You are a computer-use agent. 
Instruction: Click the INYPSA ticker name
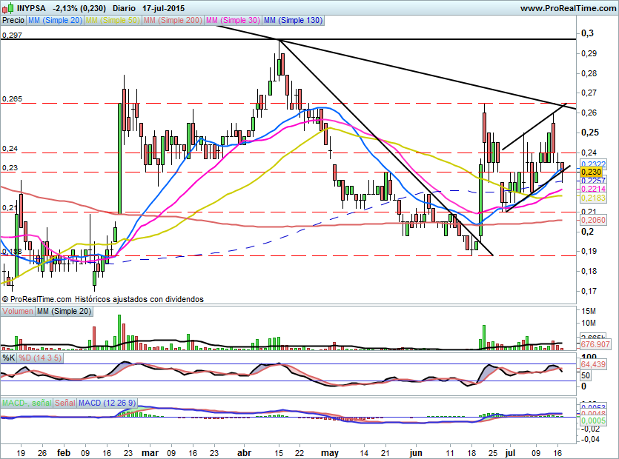31,8
